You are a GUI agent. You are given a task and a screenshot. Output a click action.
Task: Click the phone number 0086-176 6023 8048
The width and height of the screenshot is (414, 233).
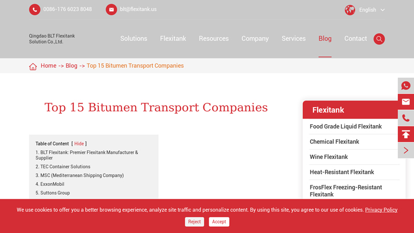coord(68,9)
